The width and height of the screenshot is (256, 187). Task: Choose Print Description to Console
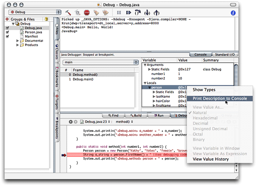point(220,99)
